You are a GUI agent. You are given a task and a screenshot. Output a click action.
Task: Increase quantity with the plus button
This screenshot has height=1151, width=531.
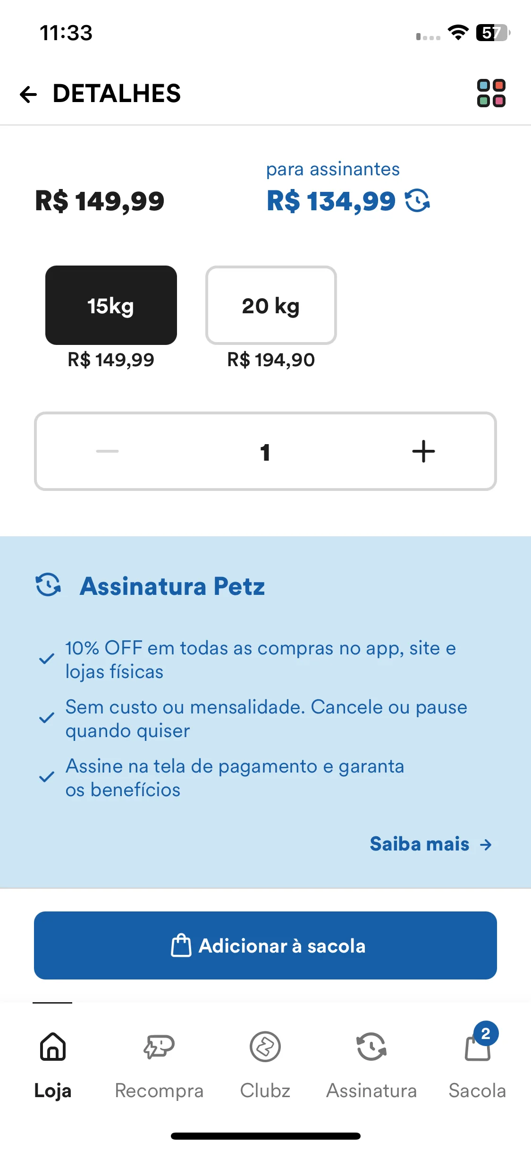(423, 451)
